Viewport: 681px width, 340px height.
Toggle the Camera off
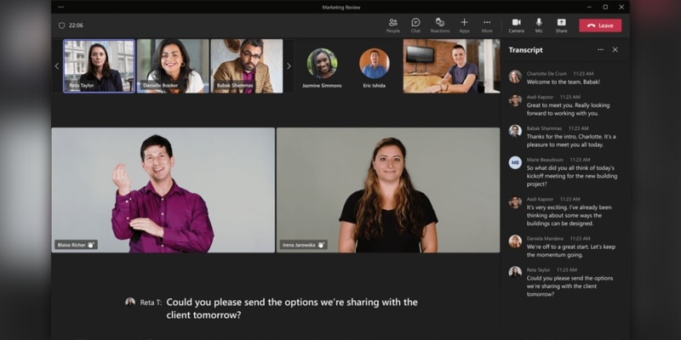[517, 25]
